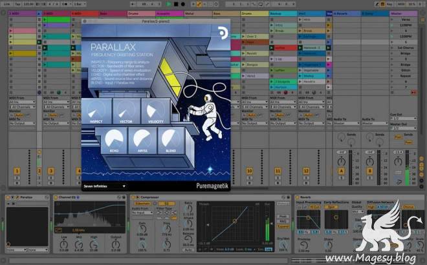Toggle the A Reverb return activator
The width and height of the screenshot is (427, 265).
[341, 171]
